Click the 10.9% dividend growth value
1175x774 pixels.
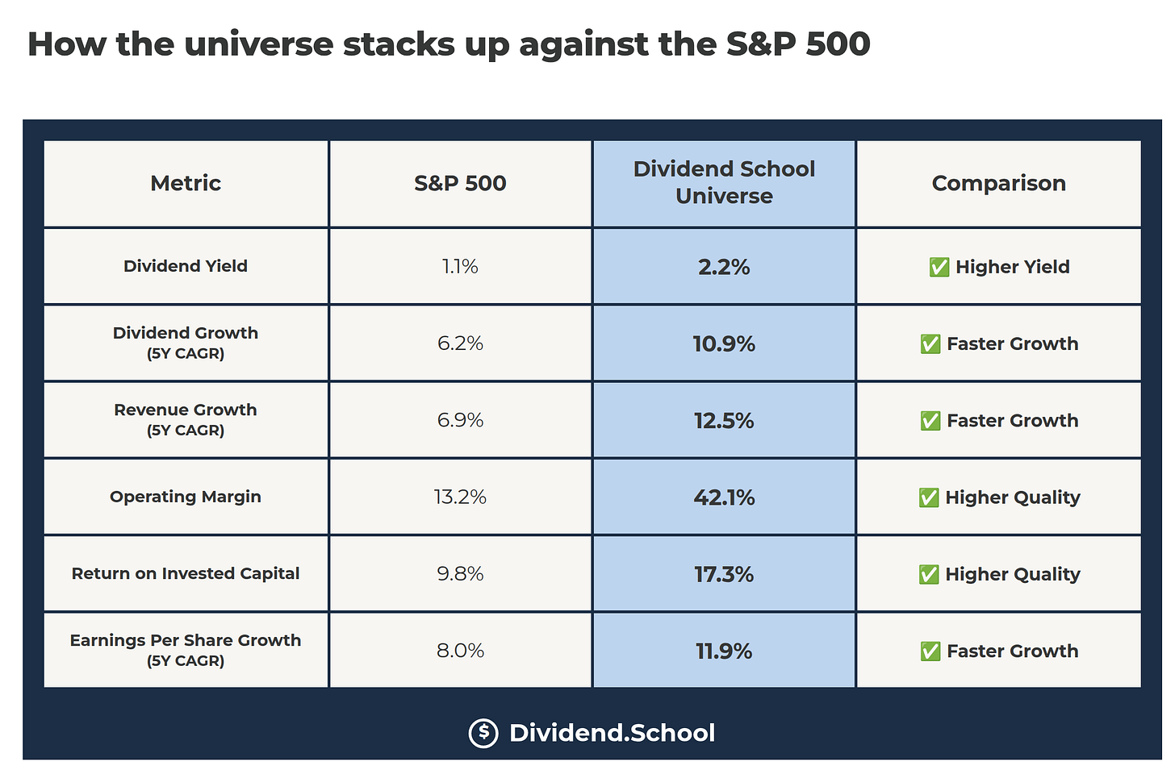coord(724,344)
